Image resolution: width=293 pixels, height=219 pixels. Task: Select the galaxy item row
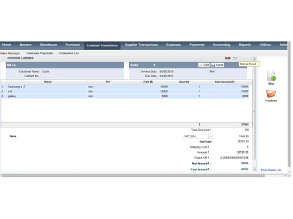125,96
